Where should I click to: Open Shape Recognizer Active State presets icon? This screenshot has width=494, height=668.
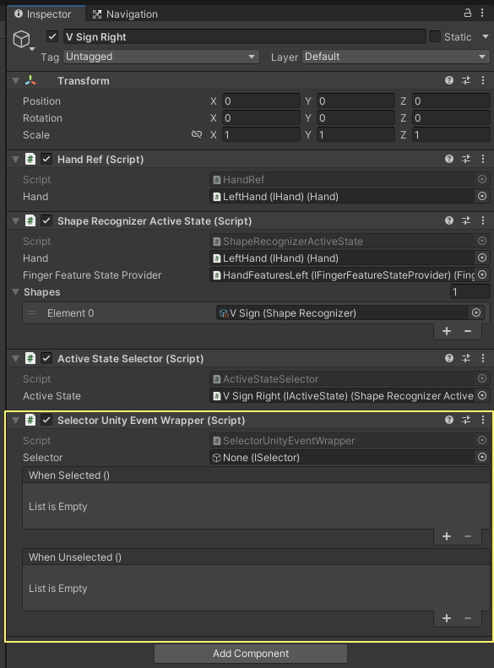tap(466, 220)
